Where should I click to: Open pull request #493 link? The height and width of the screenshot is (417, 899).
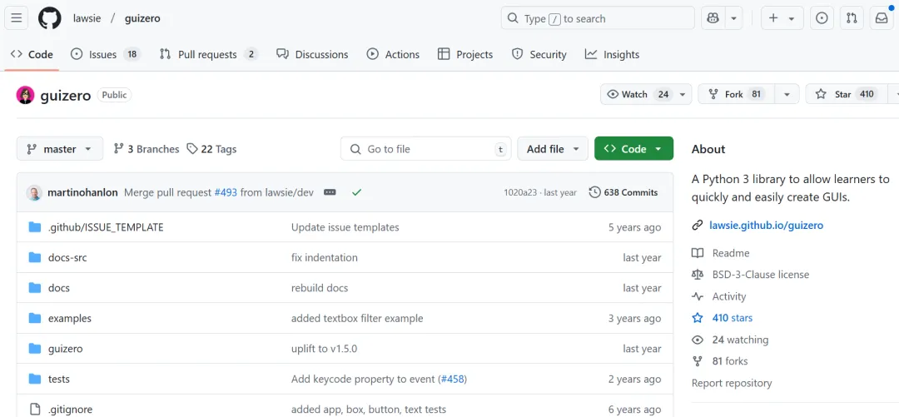tap(226, 193)
